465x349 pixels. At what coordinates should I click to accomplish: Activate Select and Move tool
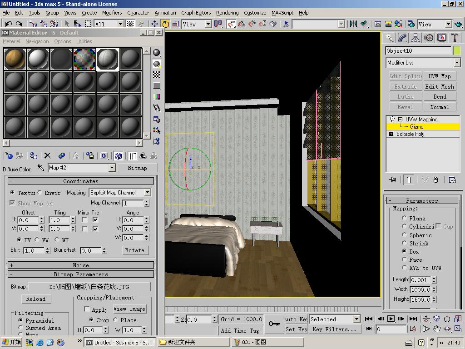click(x=154, y=24)
